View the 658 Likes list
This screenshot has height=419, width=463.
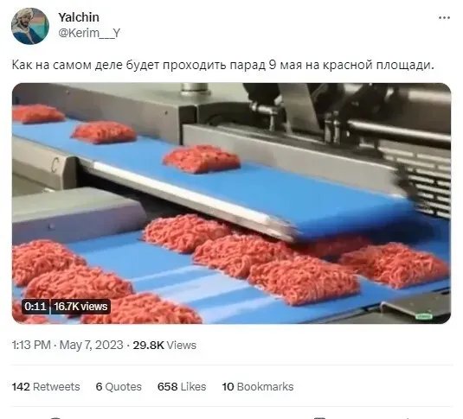pos(182,386)
